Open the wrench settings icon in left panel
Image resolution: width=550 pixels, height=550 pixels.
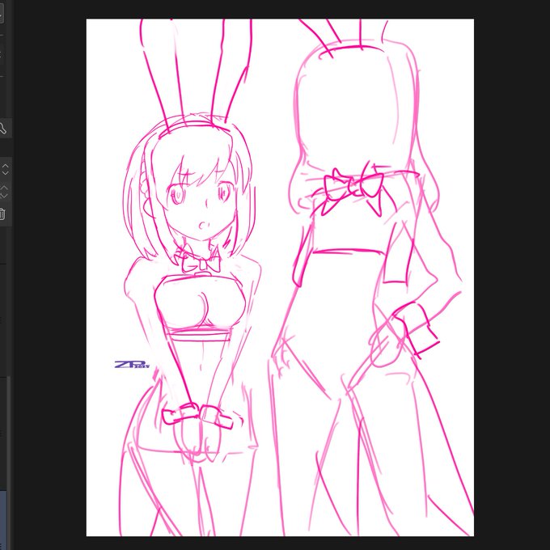tap(2, 128)
